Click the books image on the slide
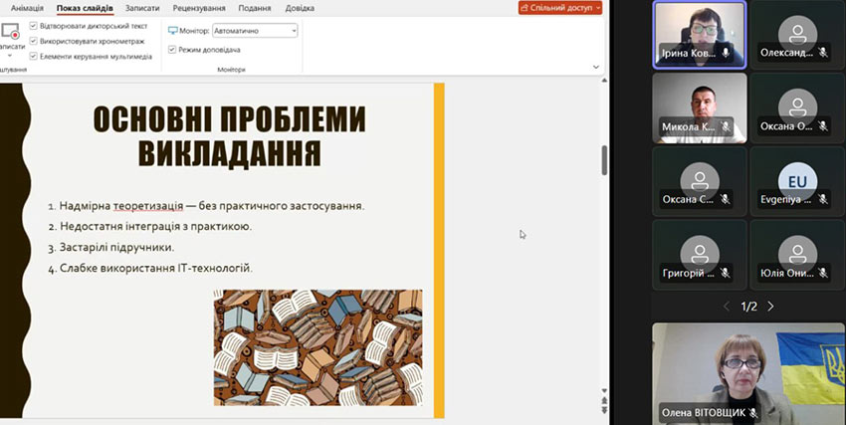This screenshot has height=425, width=846. [x=317, y=346]
